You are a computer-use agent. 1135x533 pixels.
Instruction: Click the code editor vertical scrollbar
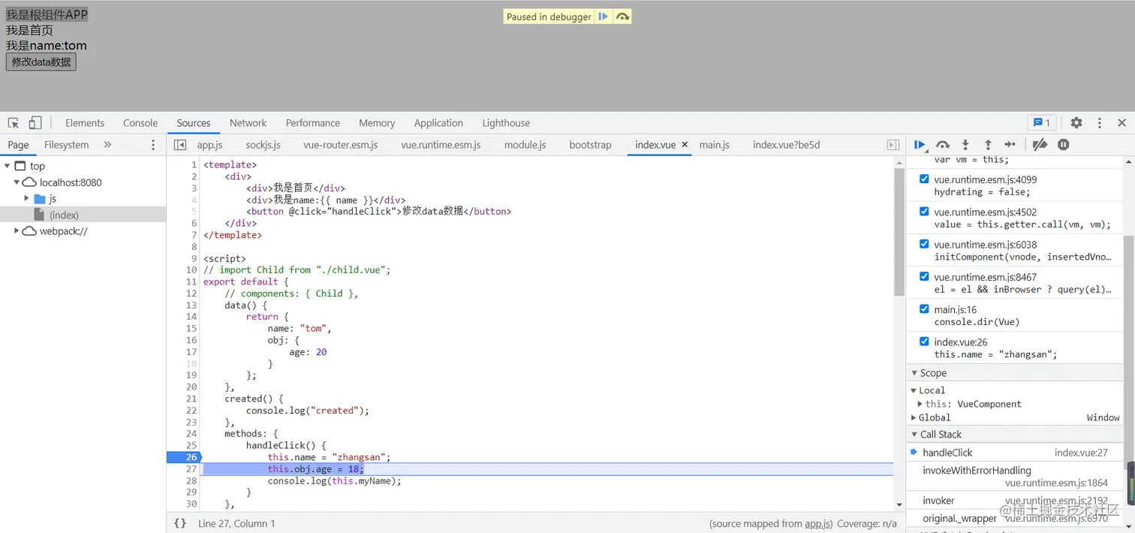pyautogui.click(x=899, y=232)
